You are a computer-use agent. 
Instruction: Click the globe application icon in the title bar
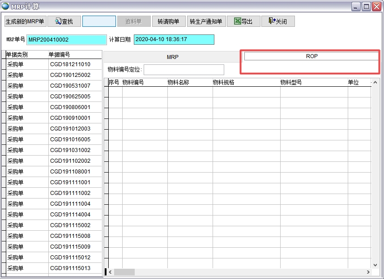[x=4, y=5]
